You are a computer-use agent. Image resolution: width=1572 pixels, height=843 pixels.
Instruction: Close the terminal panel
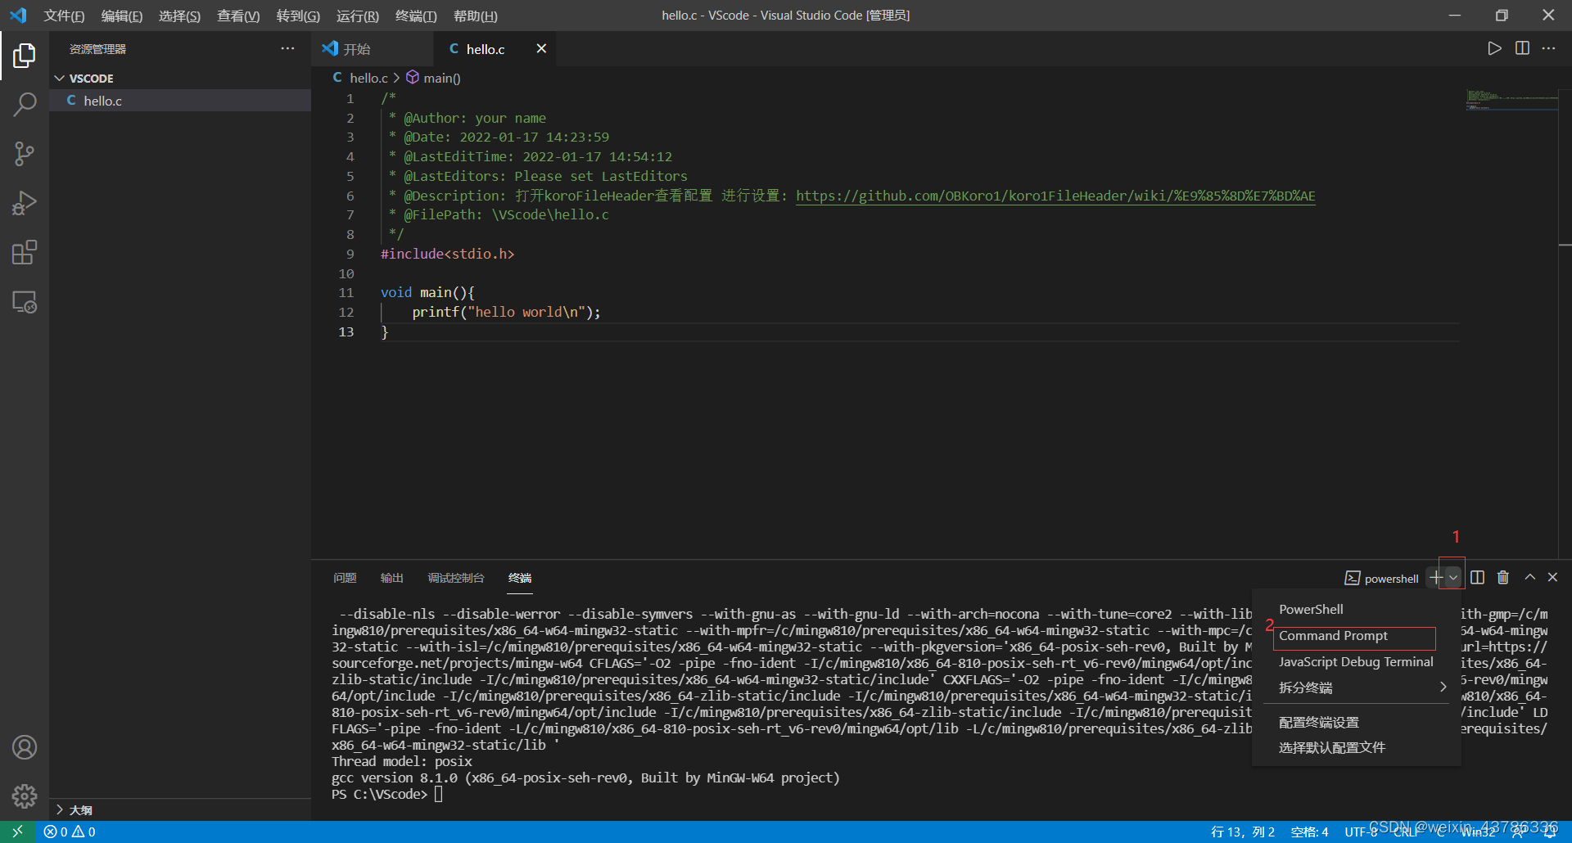click(x=1552, y=578)
